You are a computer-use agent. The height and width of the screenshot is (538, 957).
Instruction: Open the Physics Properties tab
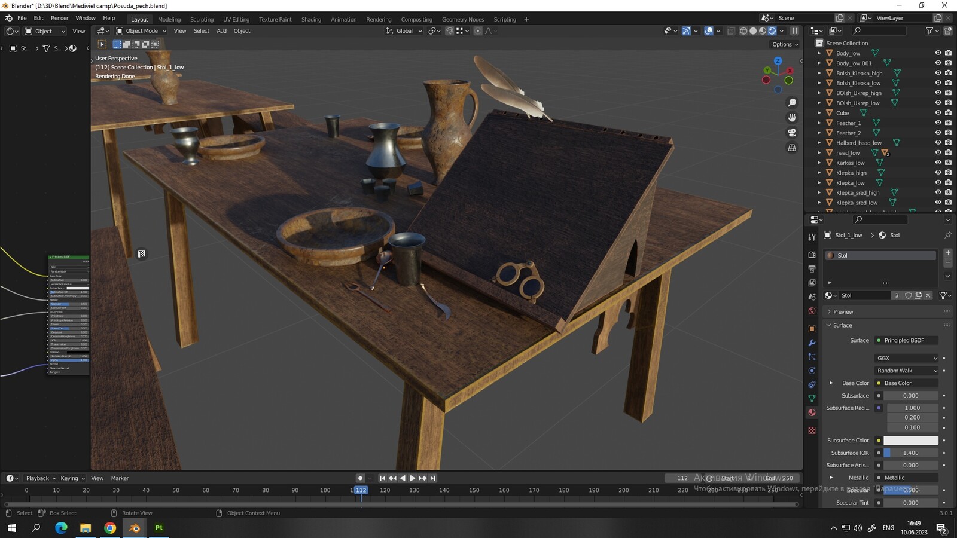coord(812,371)
